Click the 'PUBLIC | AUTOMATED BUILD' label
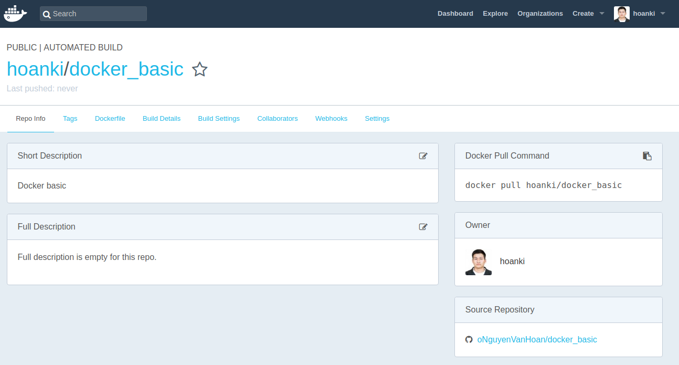This screenshot has height=365, width=679. tap(65, 48)
